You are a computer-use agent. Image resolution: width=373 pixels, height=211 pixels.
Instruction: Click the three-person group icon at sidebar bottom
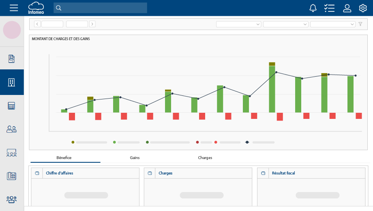[x=12, y=200]
